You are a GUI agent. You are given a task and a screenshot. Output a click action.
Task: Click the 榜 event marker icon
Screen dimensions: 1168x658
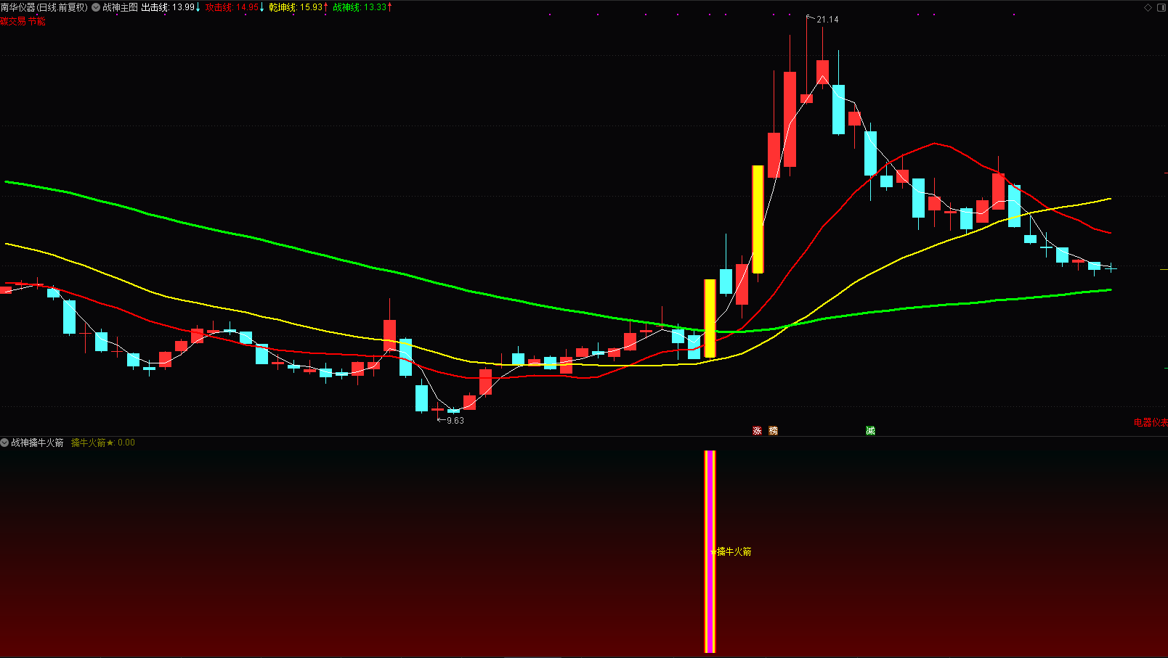[x=773, y=430]
